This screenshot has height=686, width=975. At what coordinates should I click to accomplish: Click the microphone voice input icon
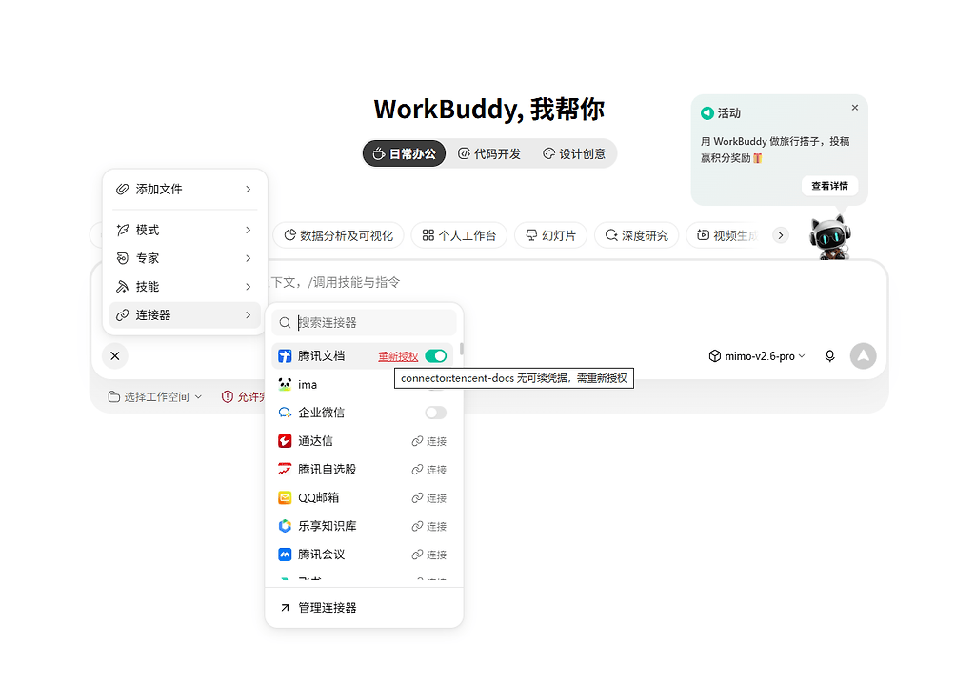pos(829,356)
